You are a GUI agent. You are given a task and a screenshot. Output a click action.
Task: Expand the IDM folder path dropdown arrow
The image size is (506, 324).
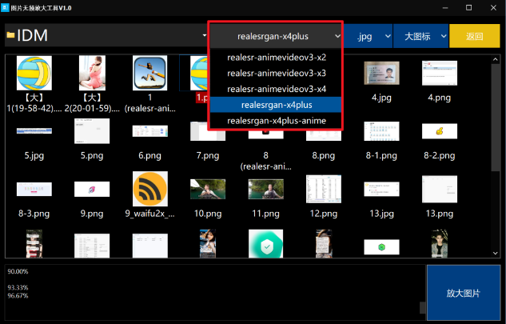tap(205, 35)
